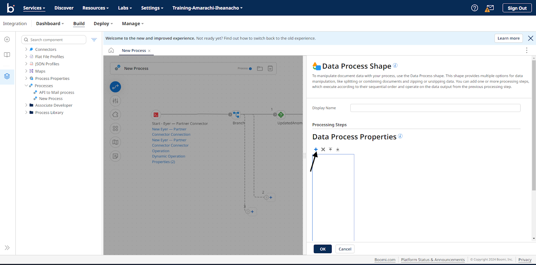Select the New Process tab

tap(134, 51)
